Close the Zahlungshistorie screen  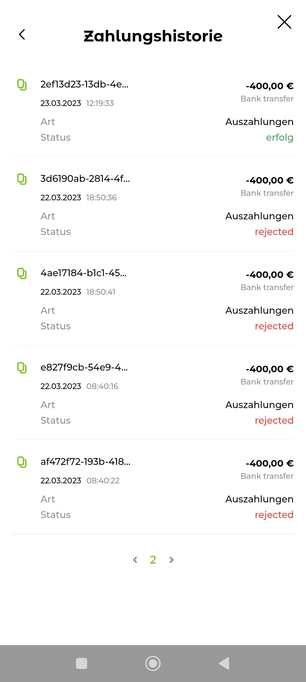(x=284, y=22)
